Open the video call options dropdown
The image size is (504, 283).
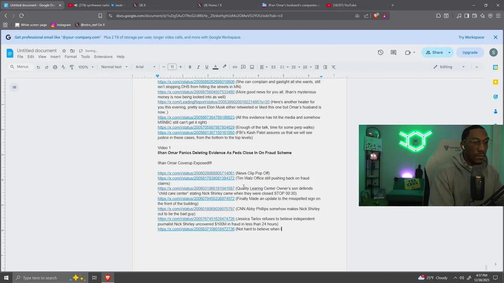(x=414, y=52)
